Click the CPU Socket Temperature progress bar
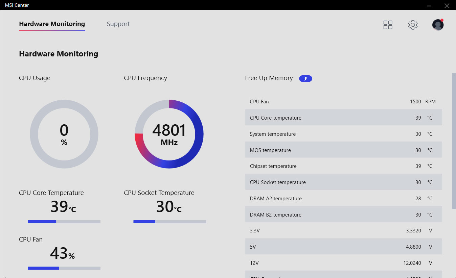The image size is (456, 278). pos(169,222)
